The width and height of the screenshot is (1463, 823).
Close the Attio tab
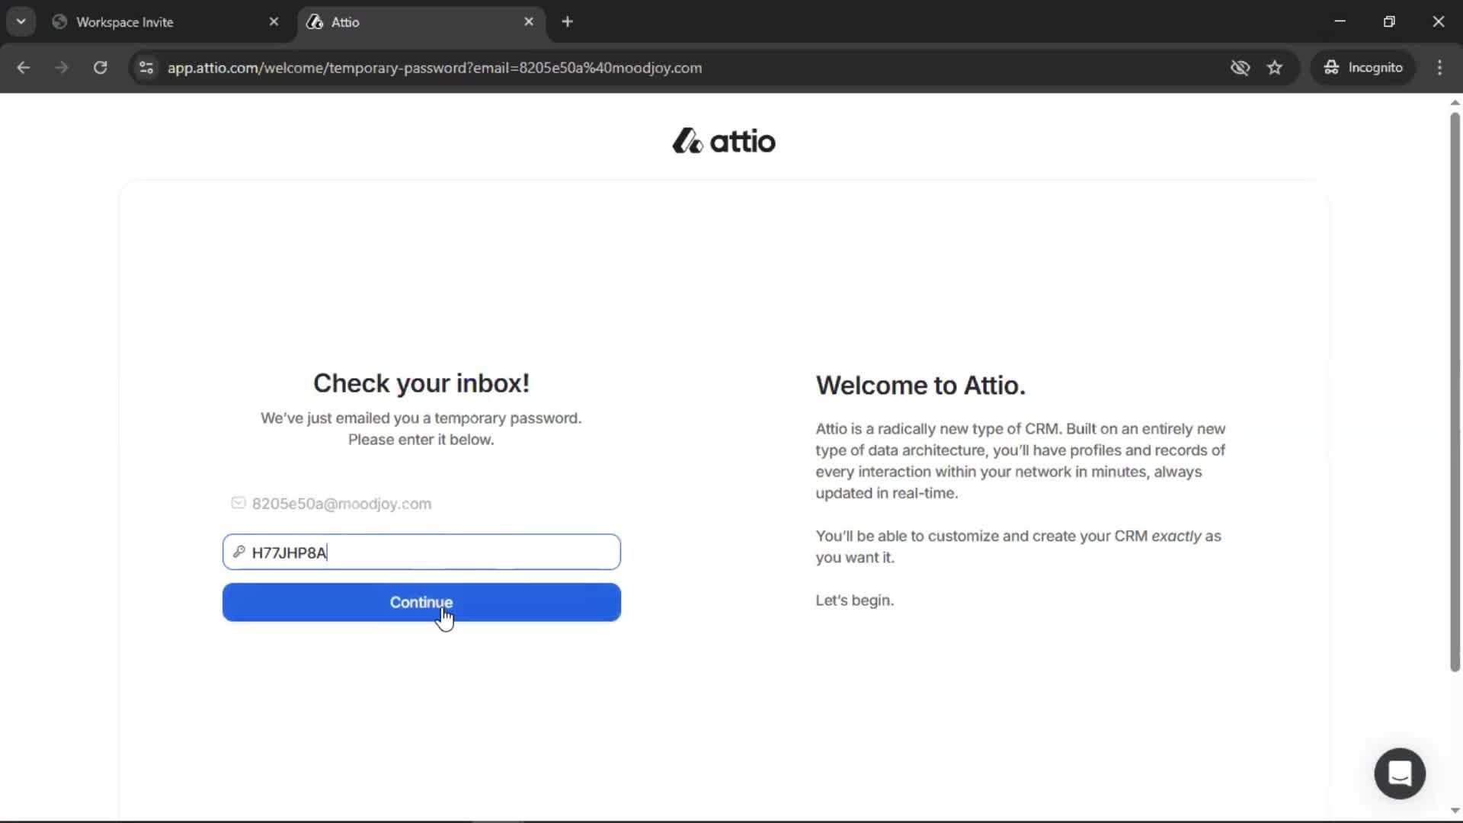(x=529, y=22)
